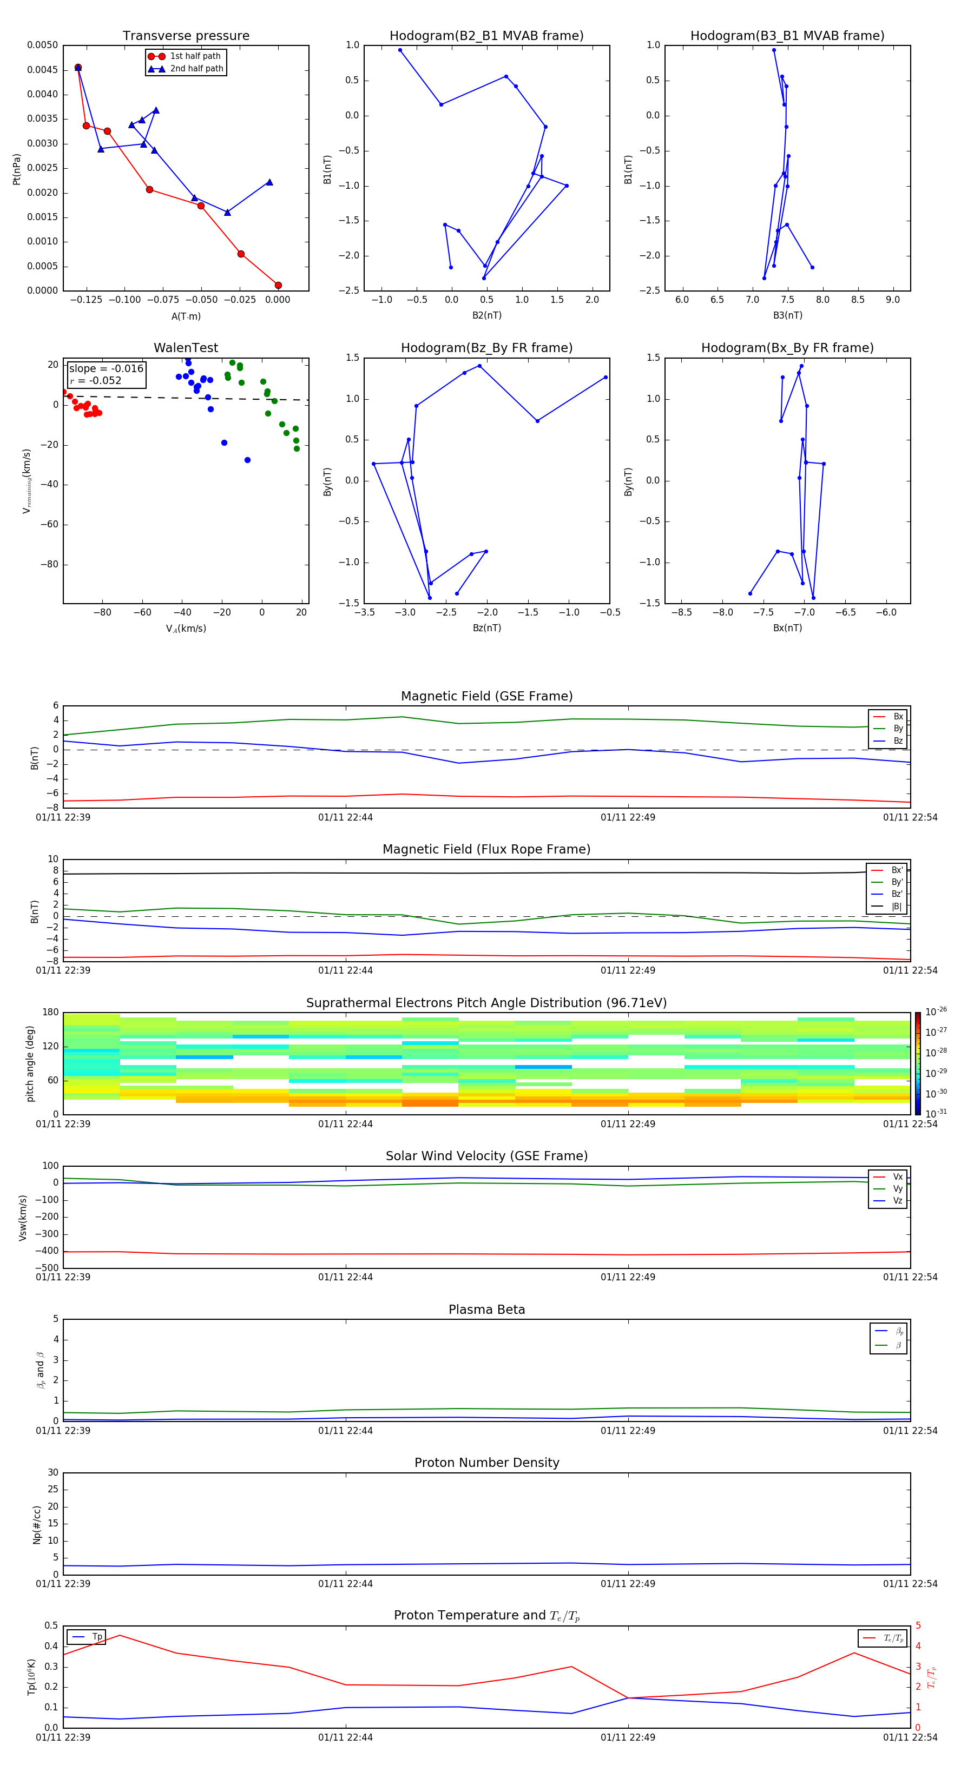Click the "Bz(nT)" x-axis label

[x=486, y=628]
